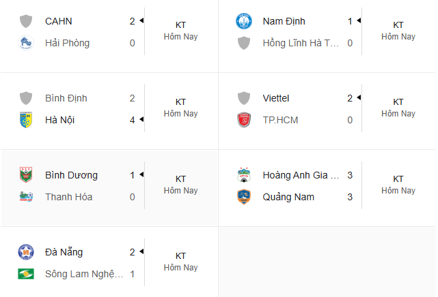Click the Nam Định team logo
The width and height of the screenshot is (438, 297).
point(244,21)
